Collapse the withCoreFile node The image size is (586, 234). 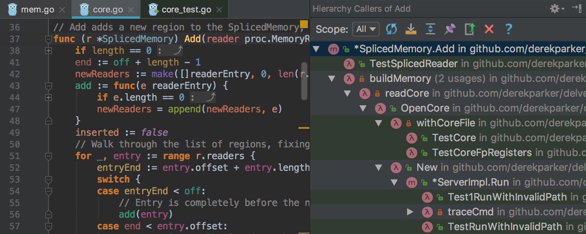[x=379, y=123]
